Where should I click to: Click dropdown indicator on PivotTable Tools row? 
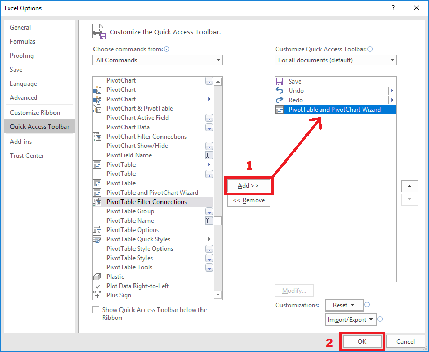tap(209, 268)
